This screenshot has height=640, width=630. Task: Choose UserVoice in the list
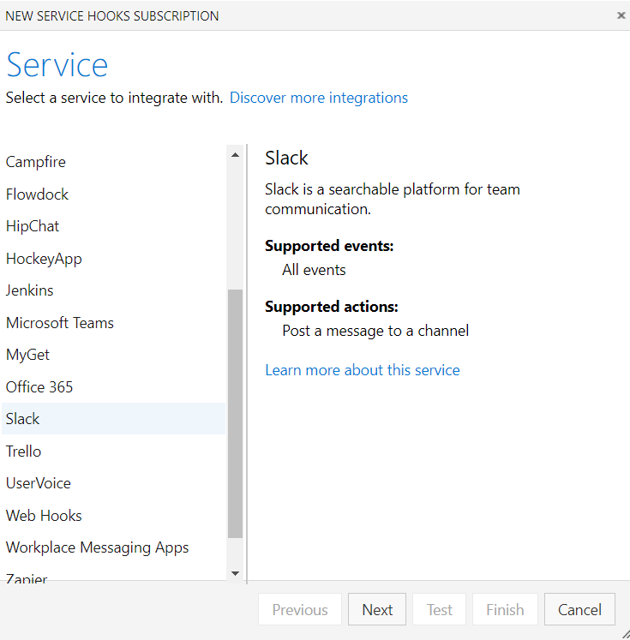coord(39,483)
